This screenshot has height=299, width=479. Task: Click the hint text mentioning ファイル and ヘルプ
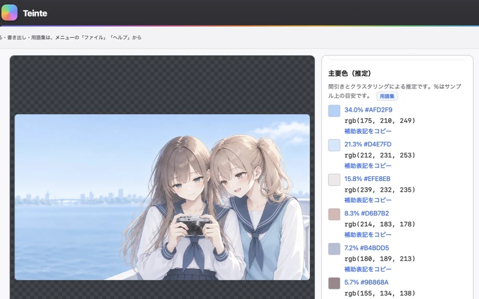(x=71, y=38)
